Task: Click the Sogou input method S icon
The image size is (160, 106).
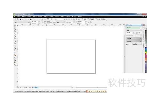Action: click(87, 91)
